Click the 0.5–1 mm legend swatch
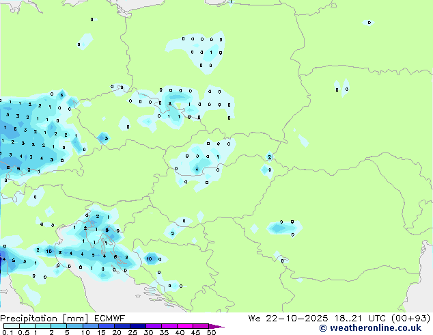The width and height of the screenshot is (433, 335). [27, 326]
